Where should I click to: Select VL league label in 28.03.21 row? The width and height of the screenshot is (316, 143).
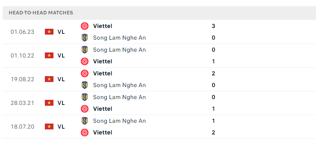(x=61, y=103)
